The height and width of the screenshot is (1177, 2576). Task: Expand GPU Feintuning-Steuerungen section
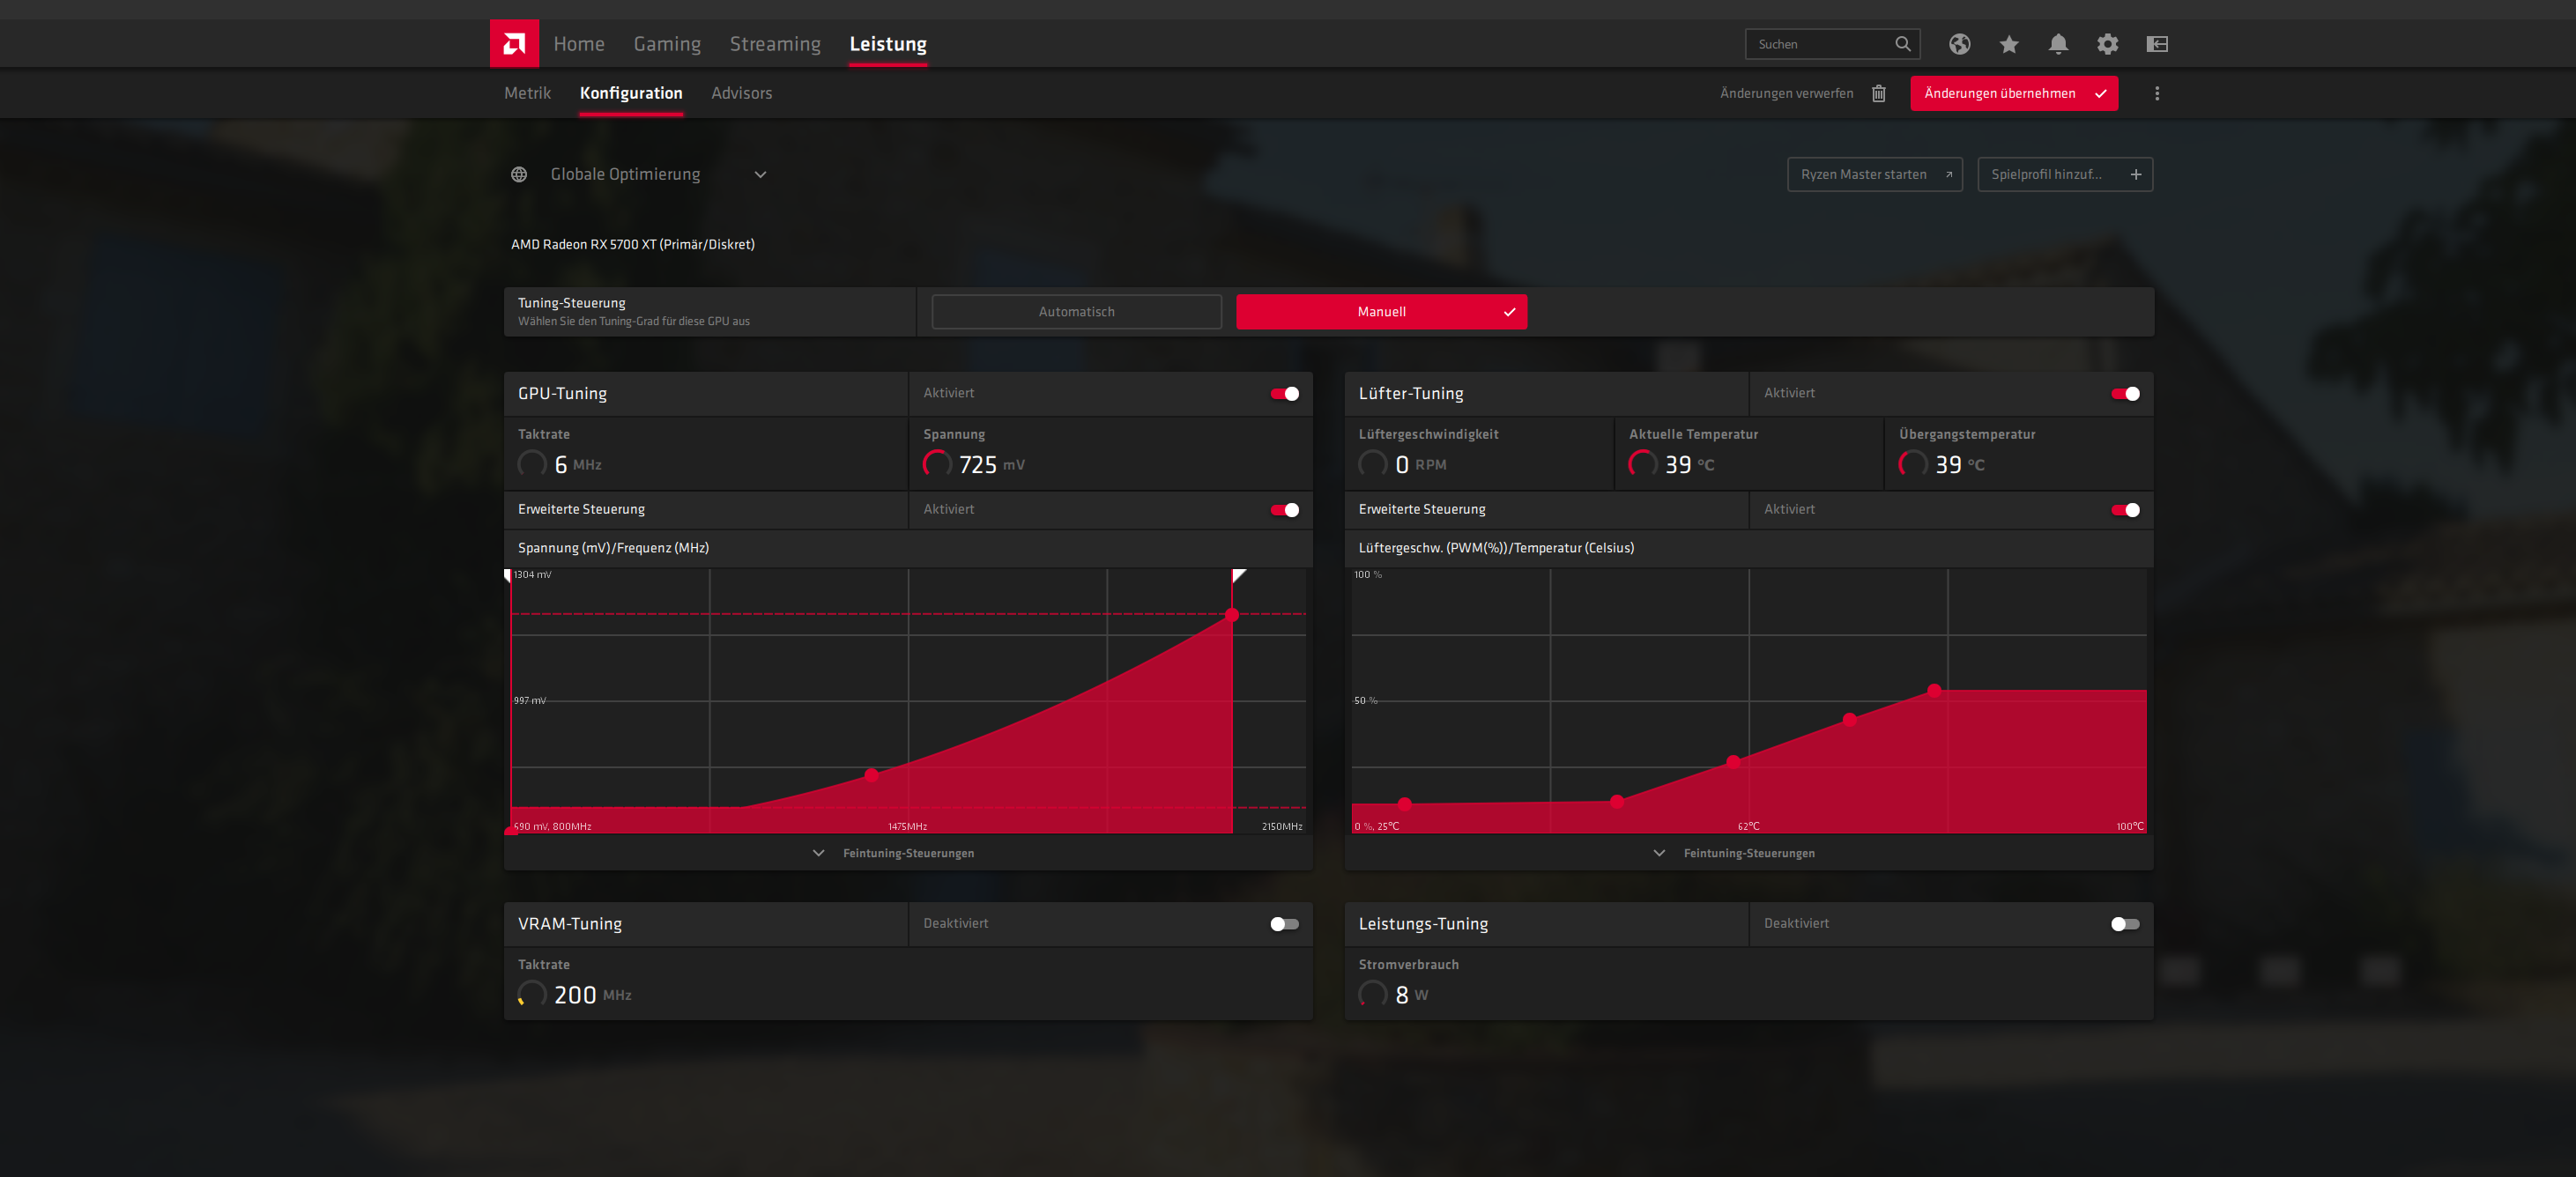tap(908, 853)
